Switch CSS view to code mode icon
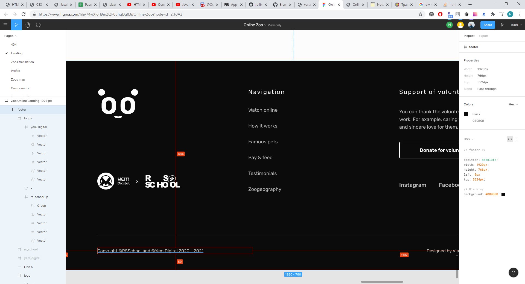The height and width of the screenshot is (284, 525). pyautogui.click(x=510, y=139)
